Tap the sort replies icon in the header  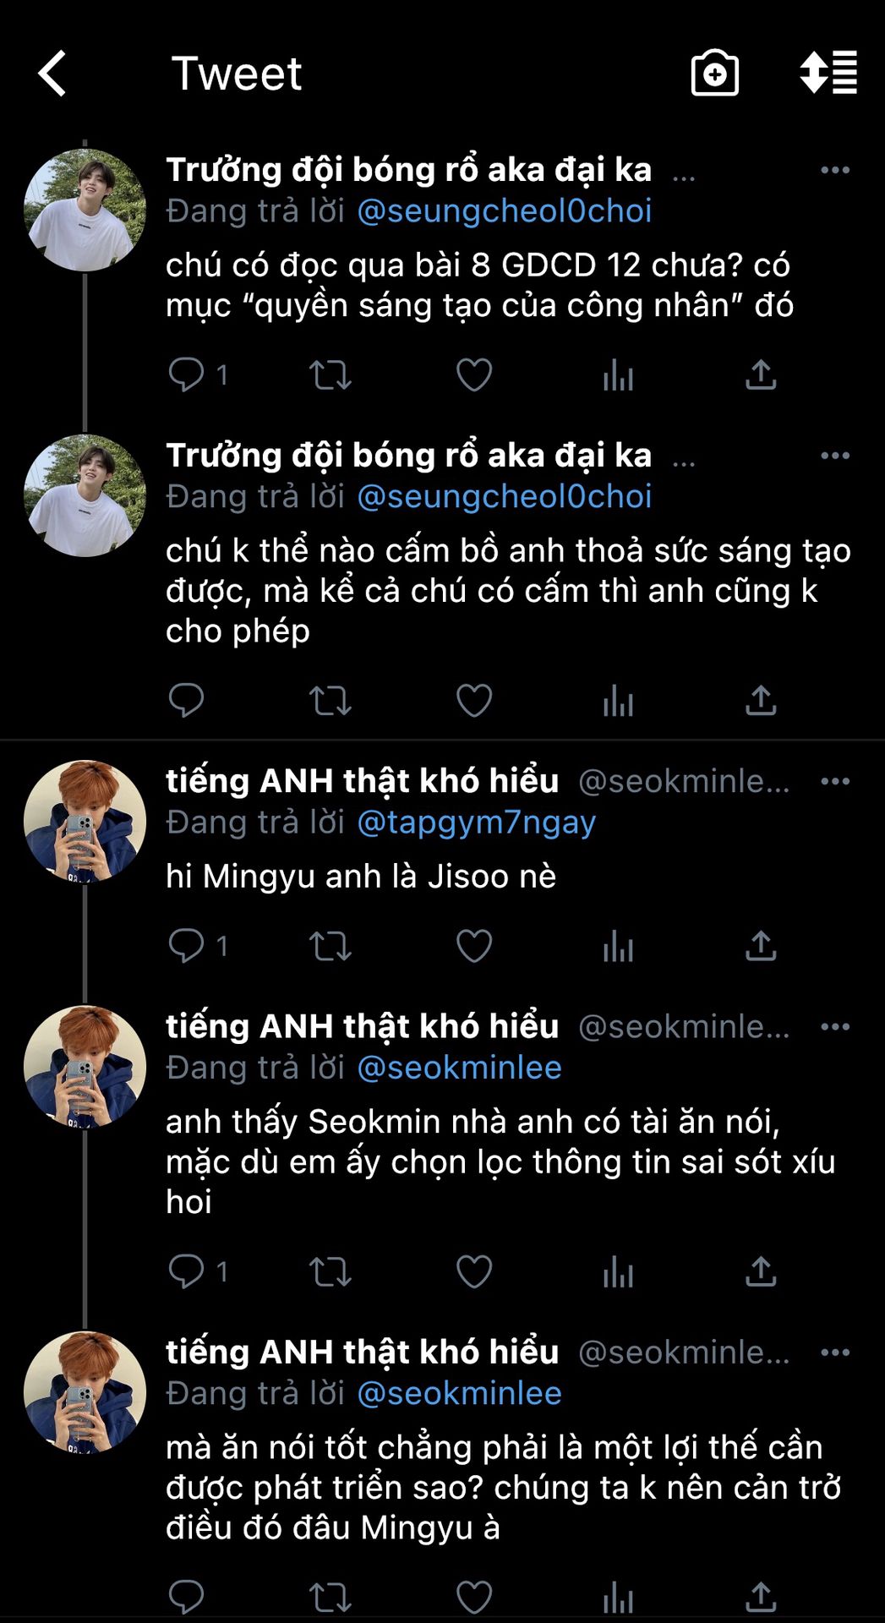click(828, 73)
